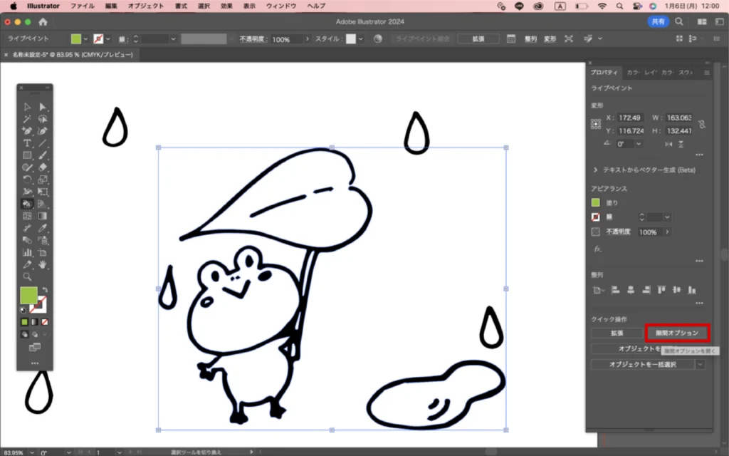729x456 pixels.
Task: Click the Direct Selection arrow tool
Action: click(x=43, y=107)
